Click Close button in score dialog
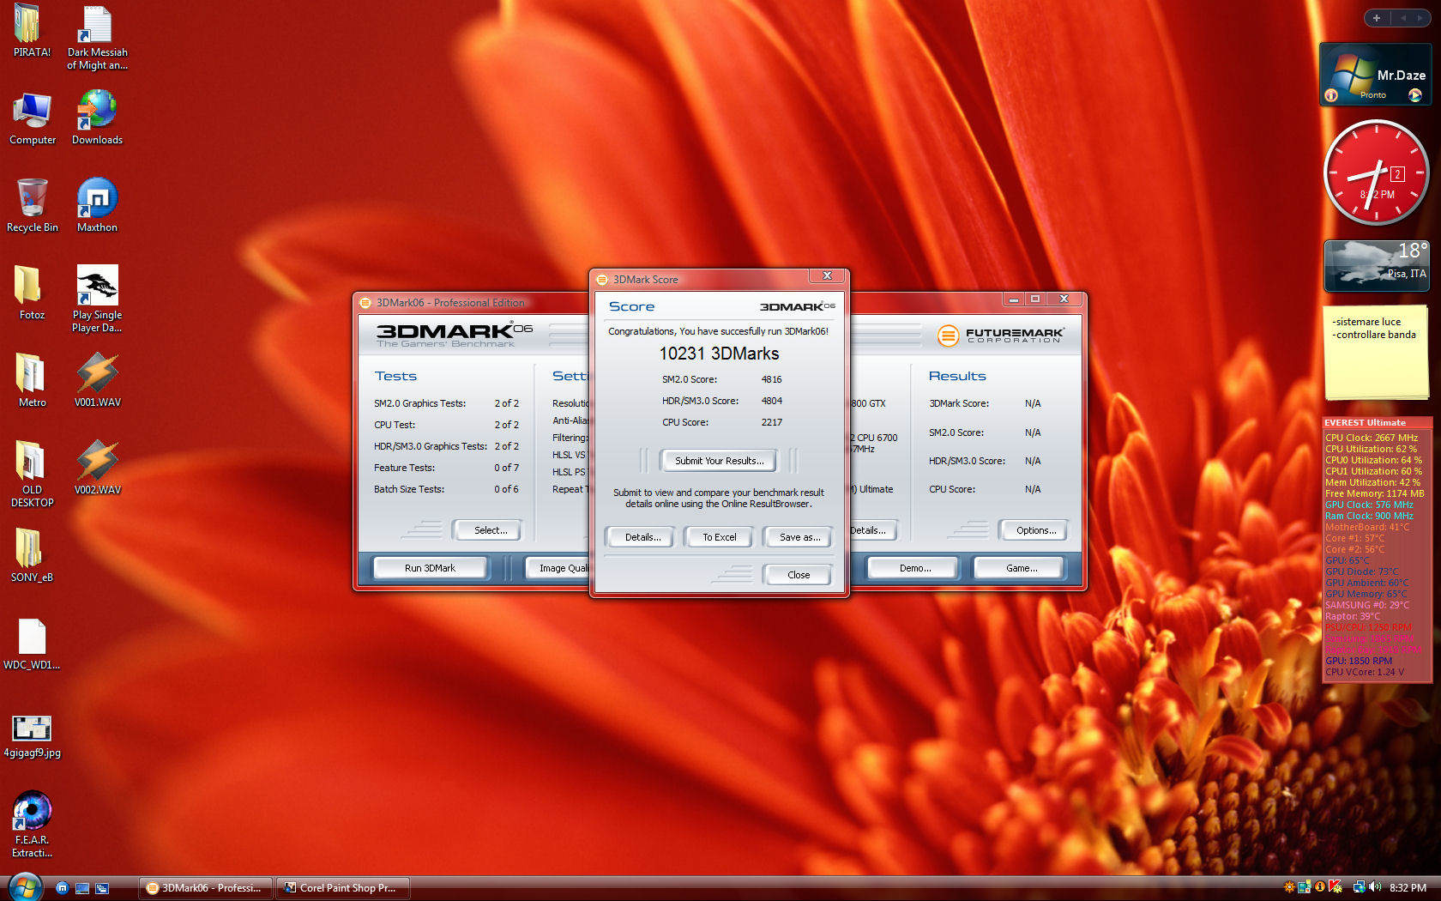 point(798,575)
